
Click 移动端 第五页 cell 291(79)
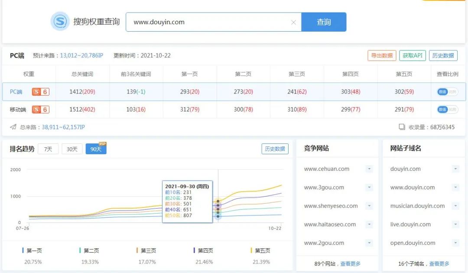click(x=404, y=110)
